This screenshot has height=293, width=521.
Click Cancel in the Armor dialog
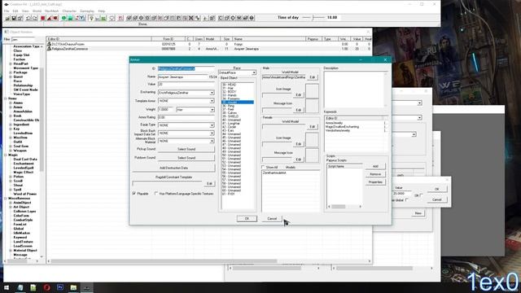coord(272,219)
